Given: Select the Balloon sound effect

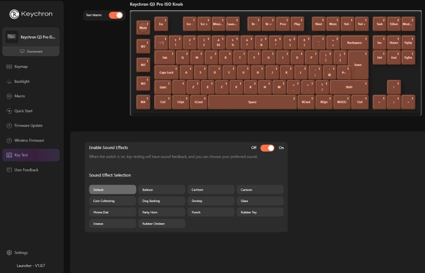Looking at the screenshot, I should point(161,189).
